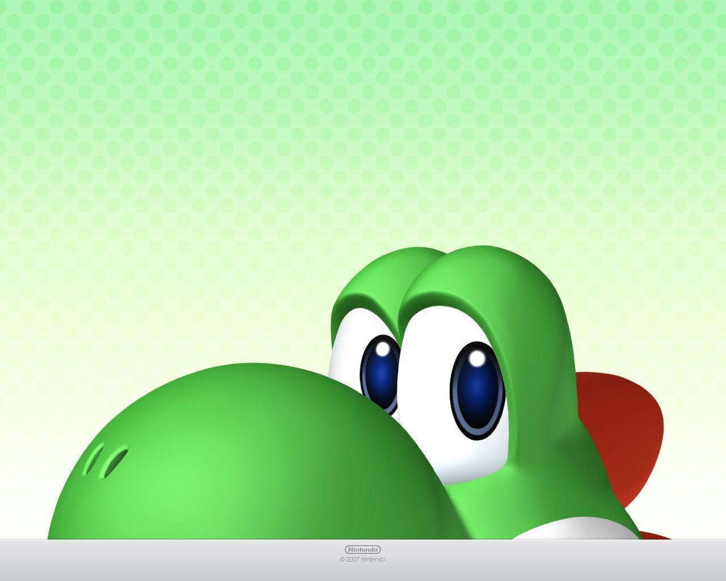Click the Nintendo logo at the bottom
Viewport: 726px width, 581px height.
point(362,549)
